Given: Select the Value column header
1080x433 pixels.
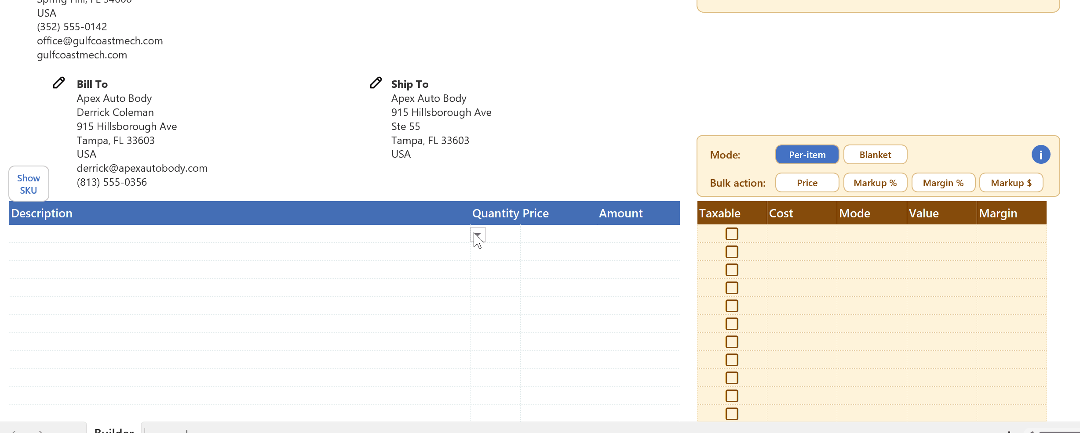Looking at the screenshot, I should pyautogui.click(x=941, y=213).
